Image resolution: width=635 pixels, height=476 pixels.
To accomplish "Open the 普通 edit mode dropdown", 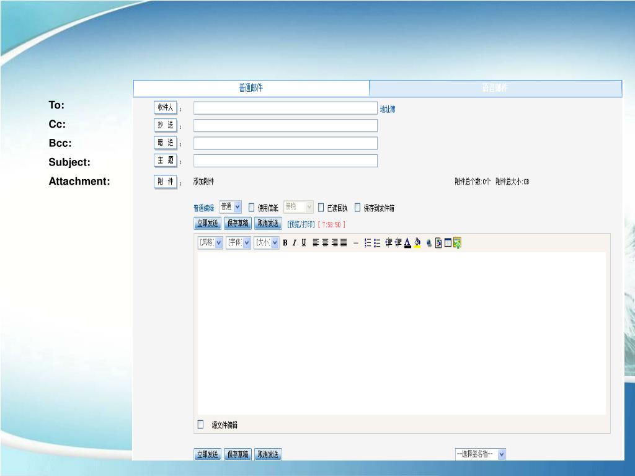I will click(231, 207).
